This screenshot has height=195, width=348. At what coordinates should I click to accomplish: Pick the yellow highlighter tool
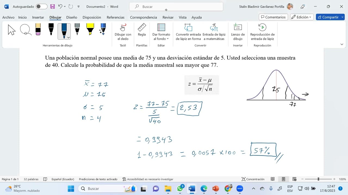click(x=90, y=29)
